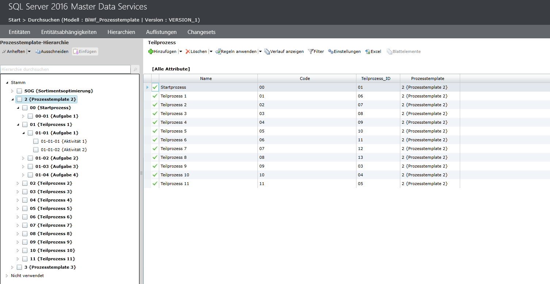Image resolution: width=550 pixels, height=284 pixels.
Task: Open dropdown arrow next to Anheften
Action: (29, 51)
